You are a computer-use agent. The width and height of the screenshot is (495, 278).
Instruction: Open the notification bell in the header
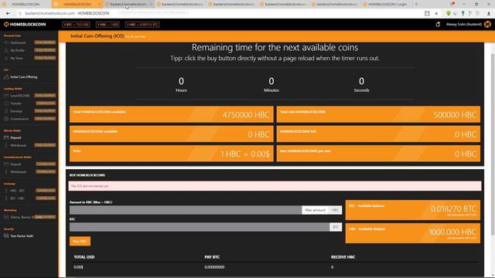pyautogui.click(x=438, y=24)
